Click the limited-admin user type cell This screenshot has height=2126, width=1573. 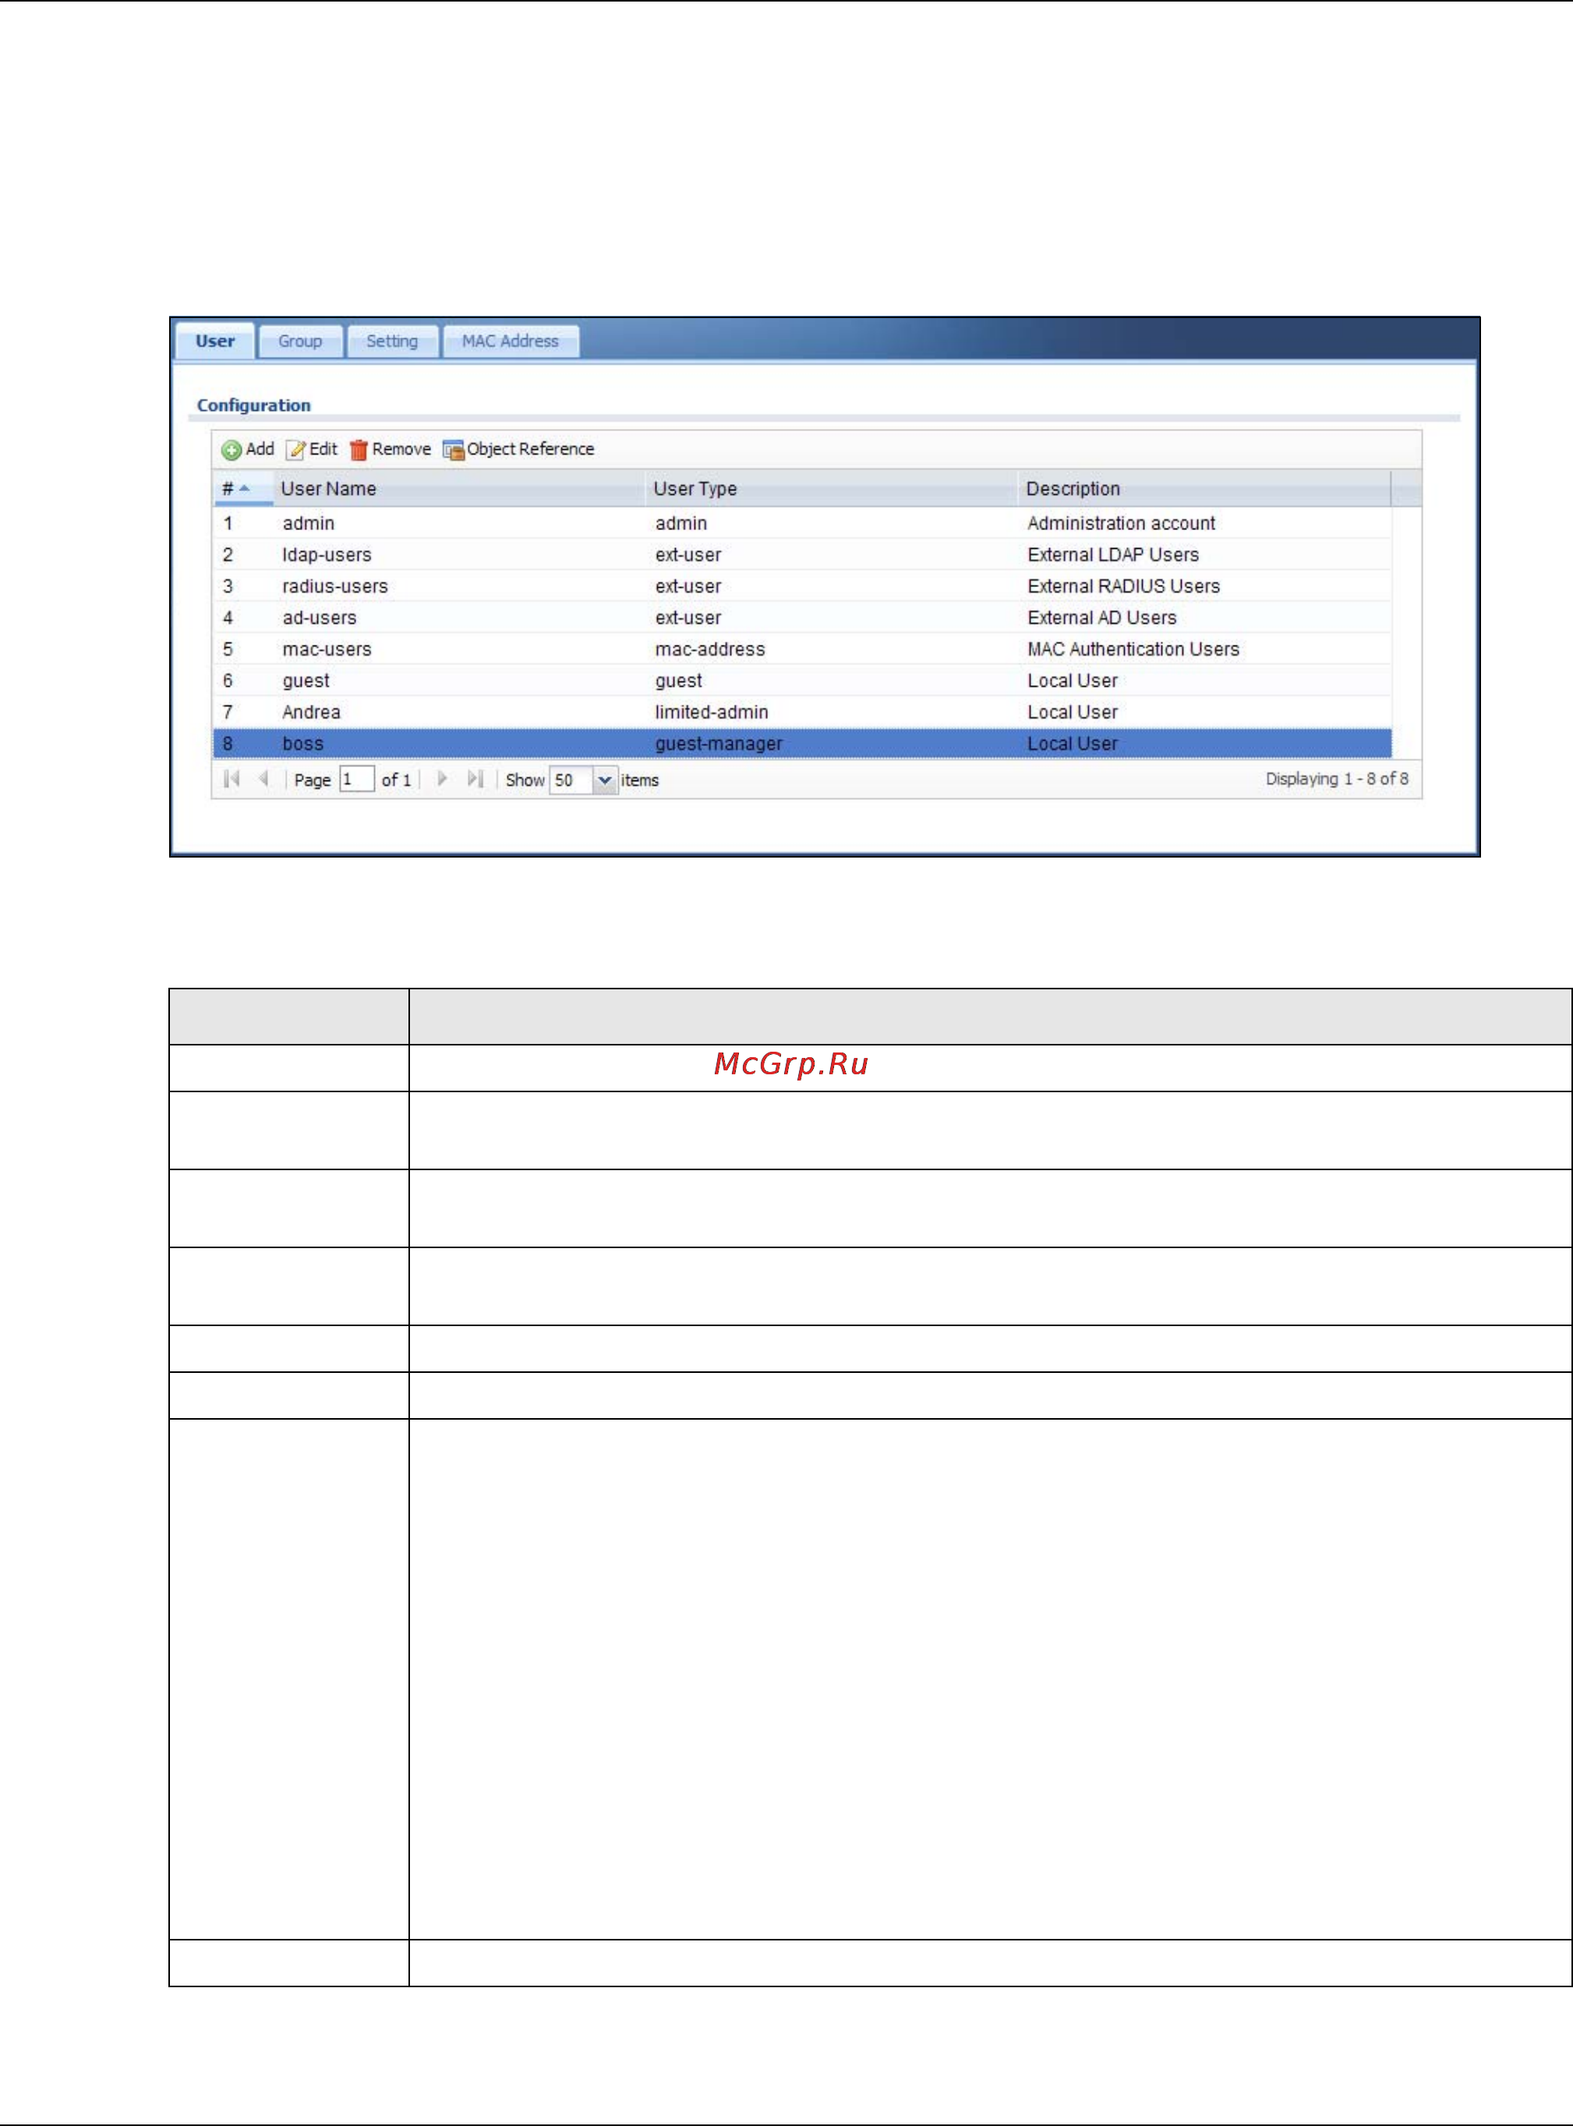click(711, 711)
